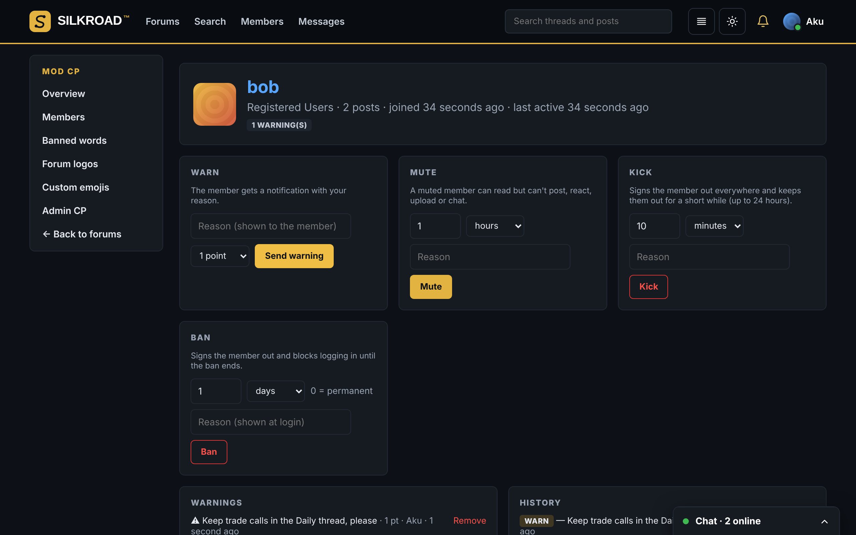Open the kick minutes unit dropdown
Screen dimensions: 856x535
(714, 226)
